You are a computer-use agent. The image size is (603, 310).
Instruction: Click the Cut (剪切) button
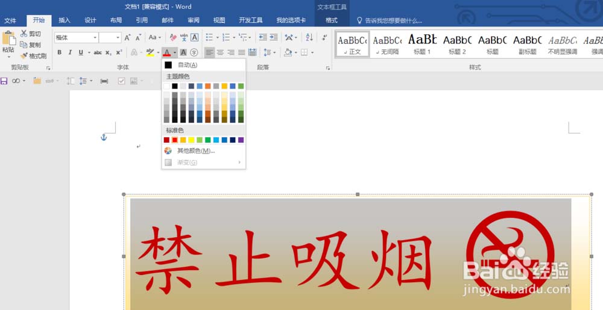(31, 34)
